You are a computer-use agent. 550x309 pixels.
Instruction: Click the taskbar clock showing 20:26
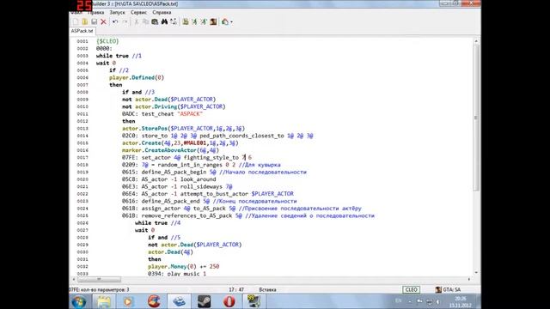461,302
